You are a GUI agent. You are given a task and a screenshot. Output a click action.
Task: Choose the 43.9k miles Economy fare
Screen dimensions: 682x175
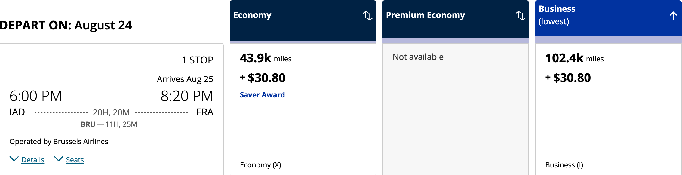click(266, 58)
